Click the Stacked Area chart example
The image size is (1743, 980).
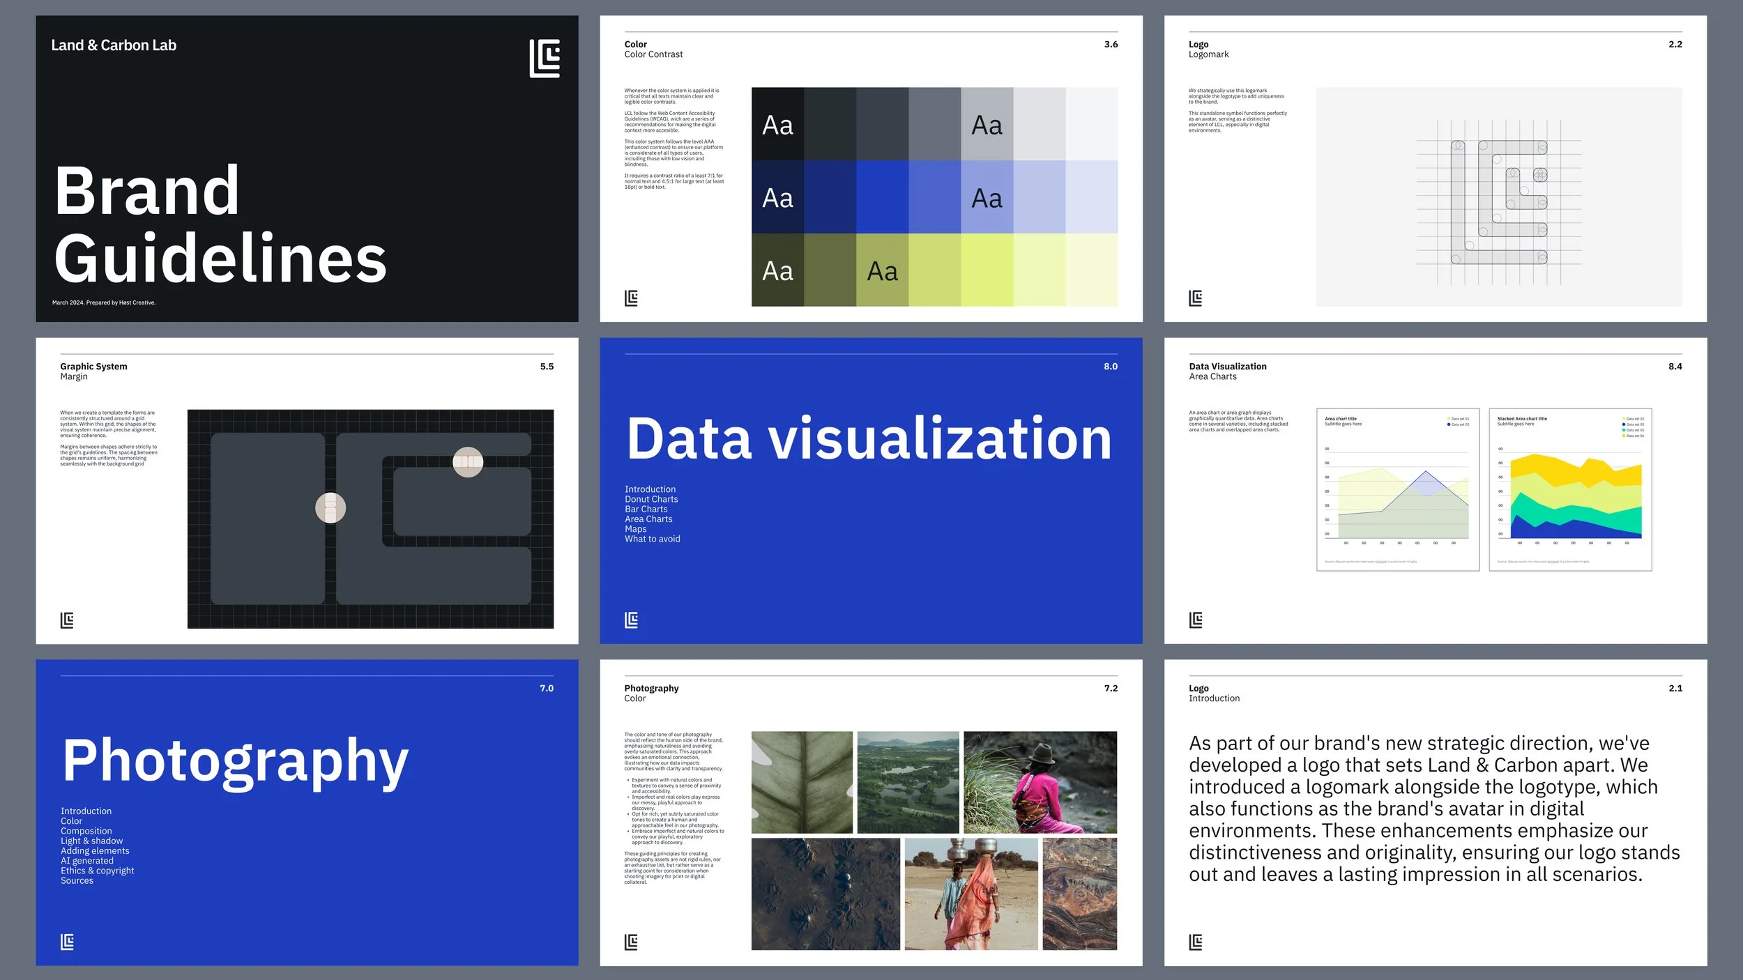(x=1570, y=489)
